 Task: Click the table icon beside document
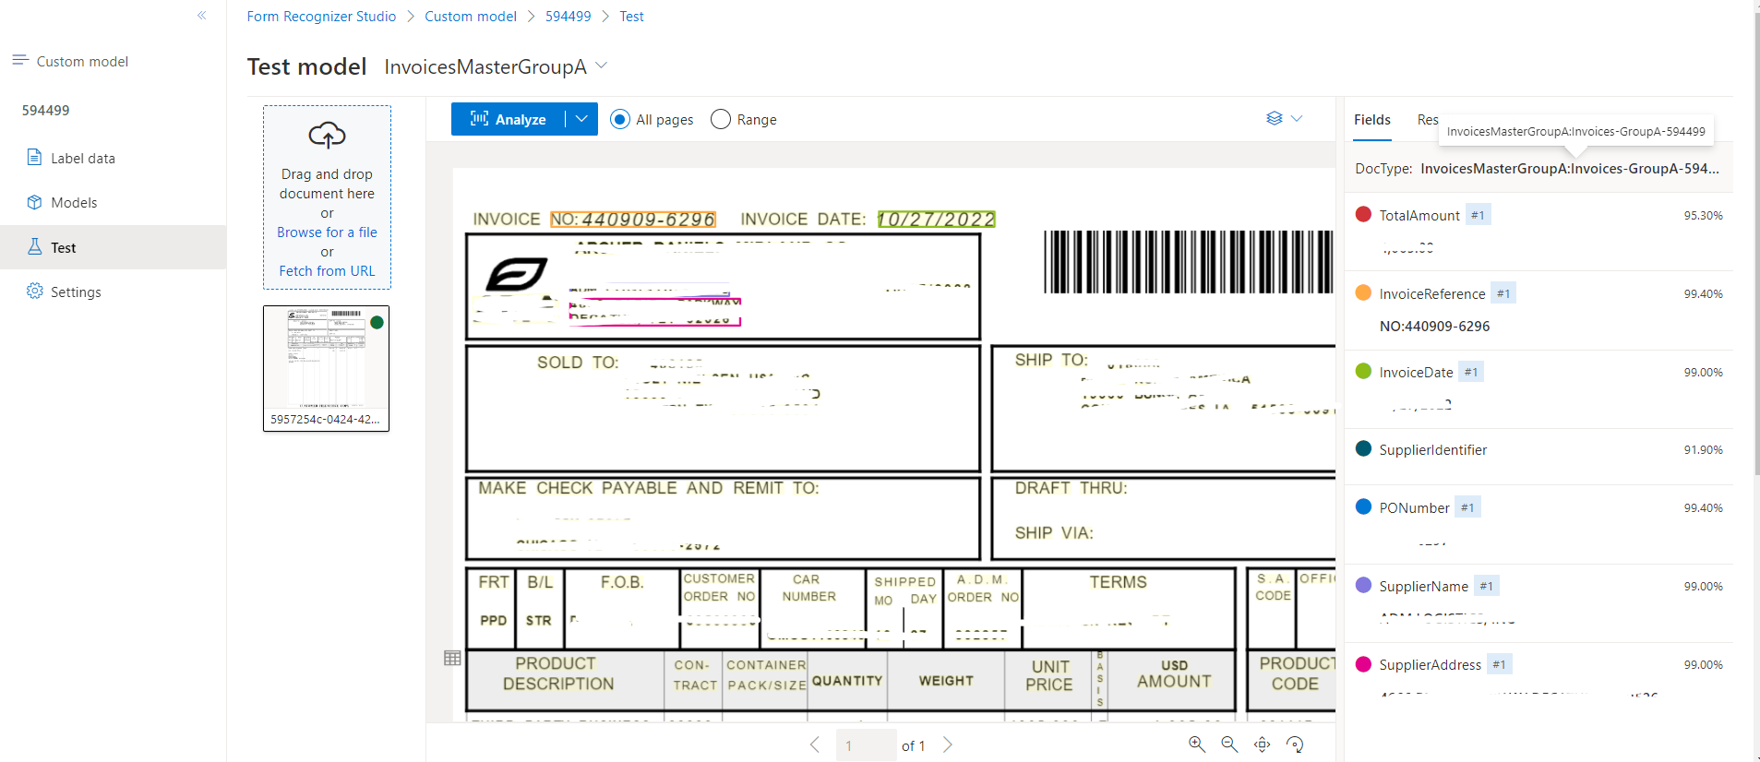[x=452, y=658]
